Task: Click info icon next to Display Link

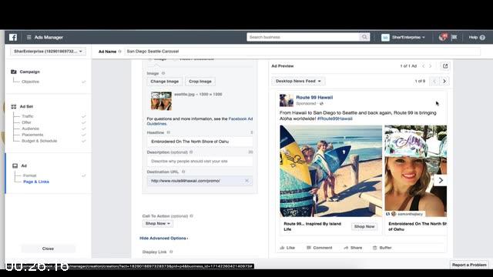Action: click(171, 252)
